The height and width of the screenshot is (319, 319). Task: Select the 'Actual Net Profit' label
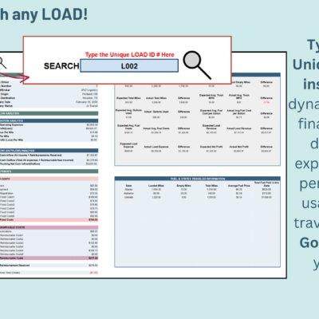click(x=239, y=147)
